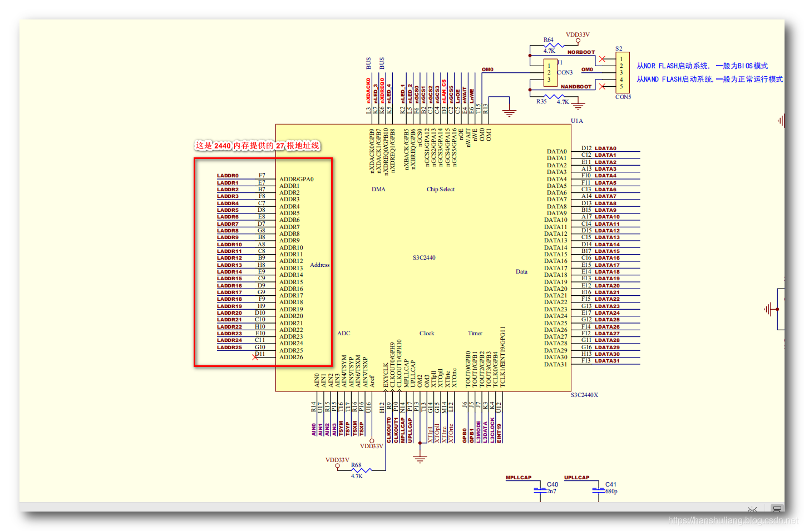Click the U1A component designator
Image resolution: width=804 pixels, height=531 pixels.
pos(577,121)
